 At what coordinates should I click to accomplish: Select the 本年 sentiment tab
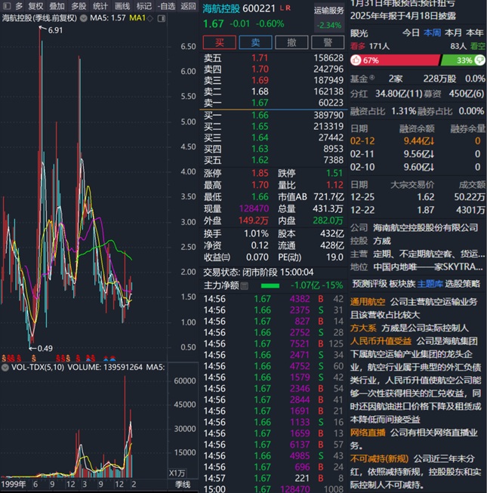tap(475, 32)
